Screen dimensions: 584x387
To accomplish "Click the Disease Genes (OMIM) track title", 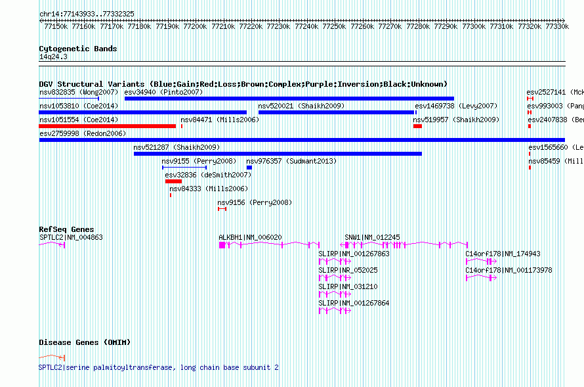I will point(85,342).
